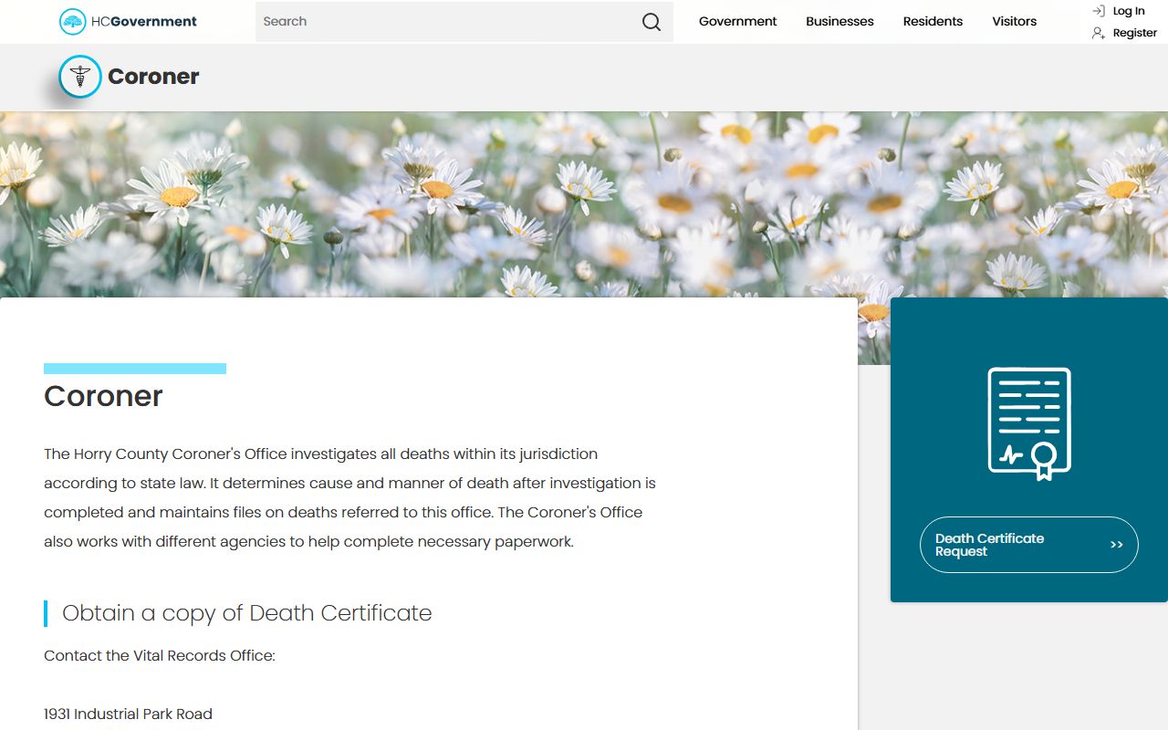Click the Register user icon
Screen dimensions: 1168x730
[1099, 33]
